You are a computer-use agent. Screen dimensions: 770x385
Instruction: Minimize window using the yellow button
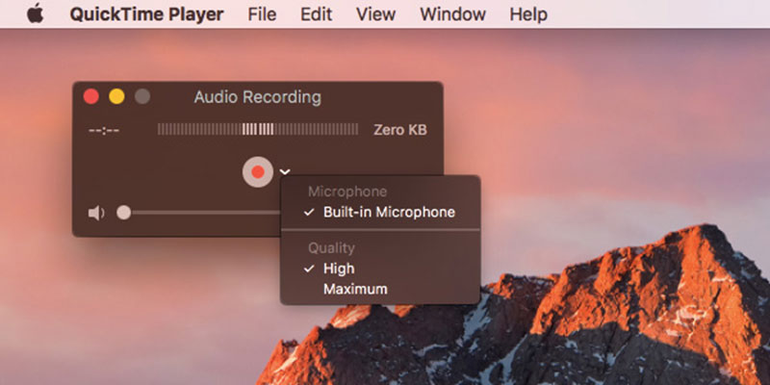point(117,96)
